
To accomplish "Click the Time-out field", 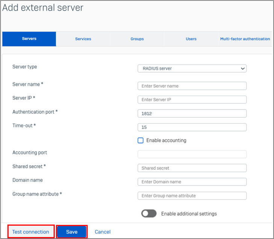I will (x=192, y=127).
